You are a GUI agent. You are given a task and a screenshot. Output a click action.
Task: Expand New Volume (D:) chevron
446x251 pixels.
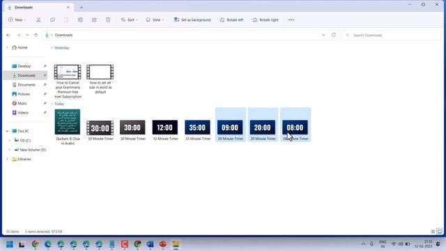[x=10, y=150]
